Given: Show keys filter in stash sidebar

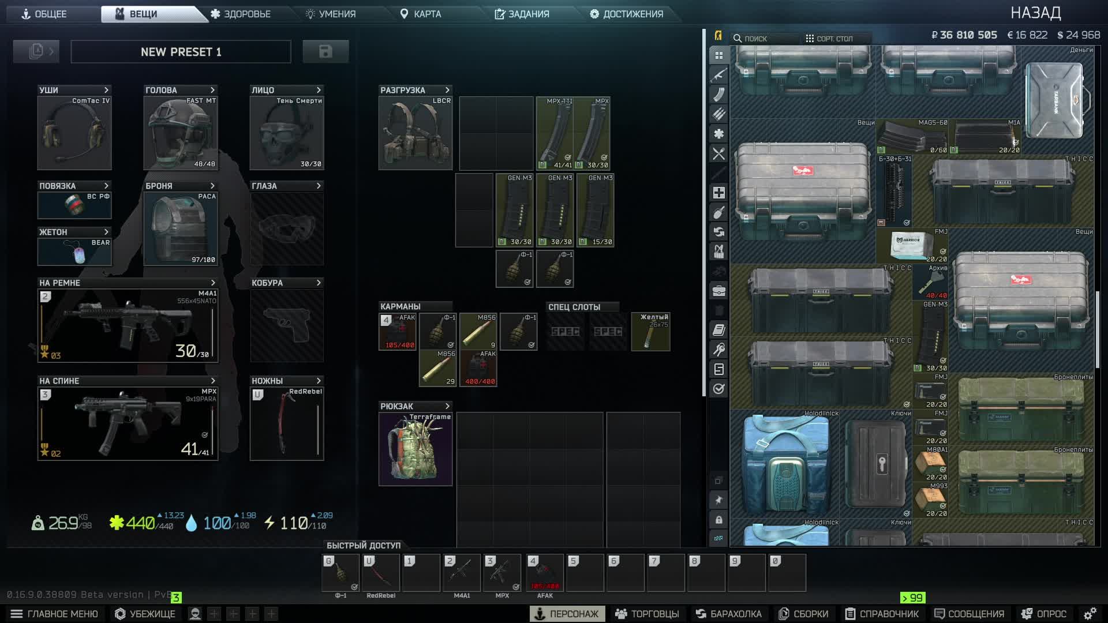Looking at the screenshot, I should tap(718, 349).
